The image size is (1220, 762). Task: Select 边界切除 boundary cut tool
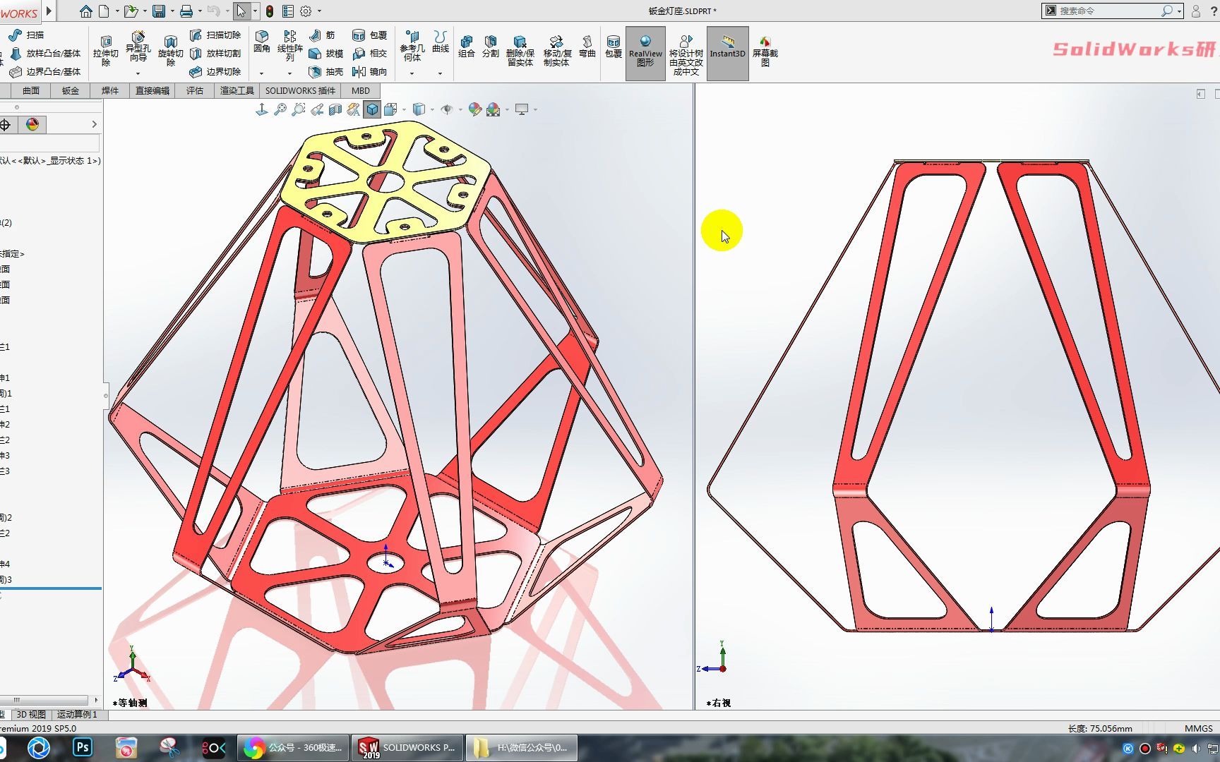[x=215, y=71]
